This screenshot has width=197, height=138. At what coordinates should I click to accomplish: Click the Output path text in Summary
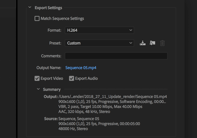113,97
